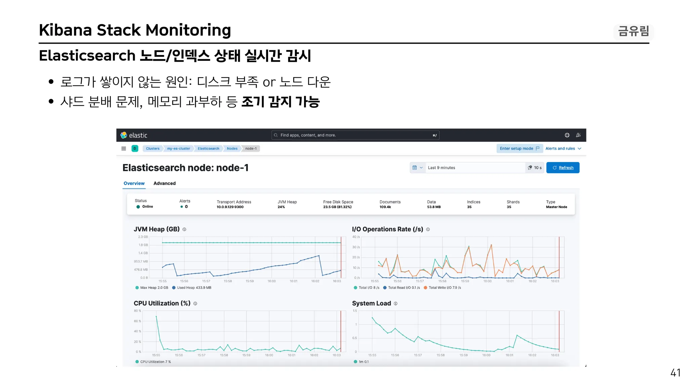
Task: Click the Documents 109.4k value
Action: click(x=385, y=207)
